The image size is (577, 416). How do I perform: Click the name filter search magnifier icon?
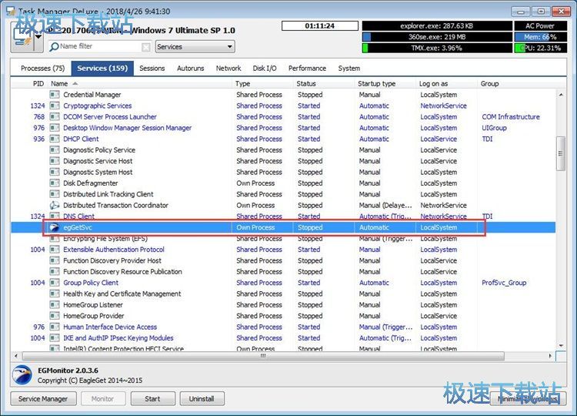tap(54, 47)
